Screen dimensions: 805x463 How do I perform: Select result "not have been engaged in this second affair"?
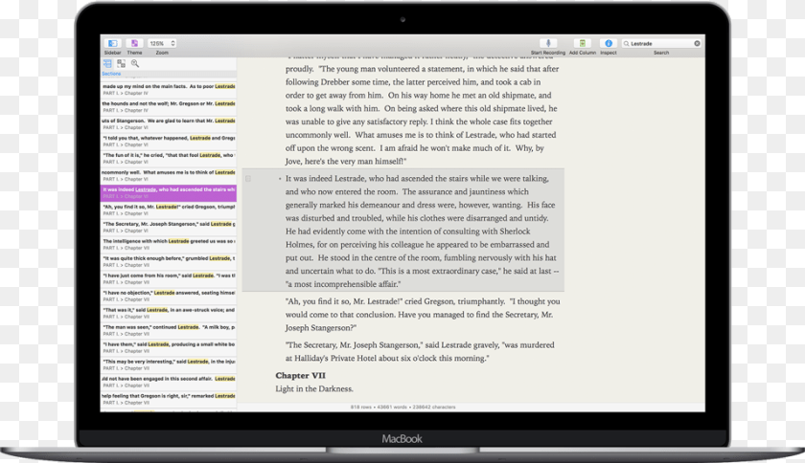(x=169, y=382)
